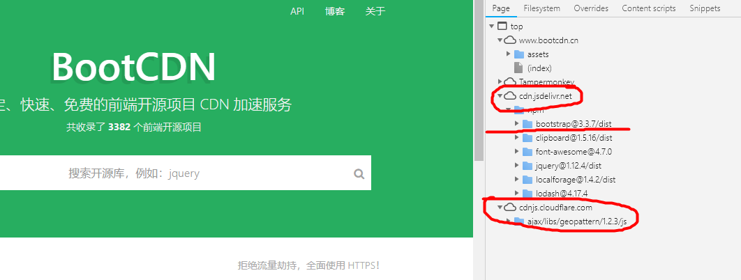Click the jquery@1.12.4/dist folder icon

tap(527, 166)
